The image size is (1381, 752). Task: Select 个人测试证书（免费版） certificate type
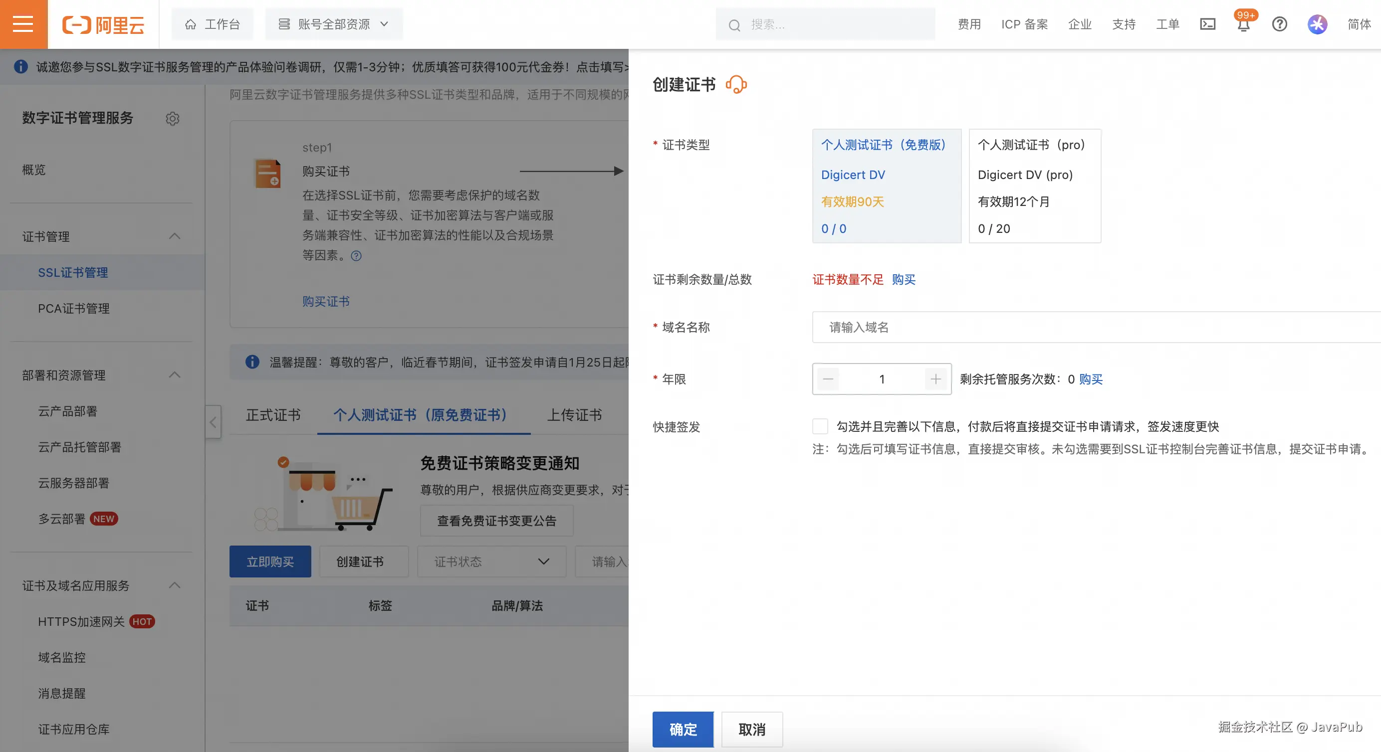(887, 186)
